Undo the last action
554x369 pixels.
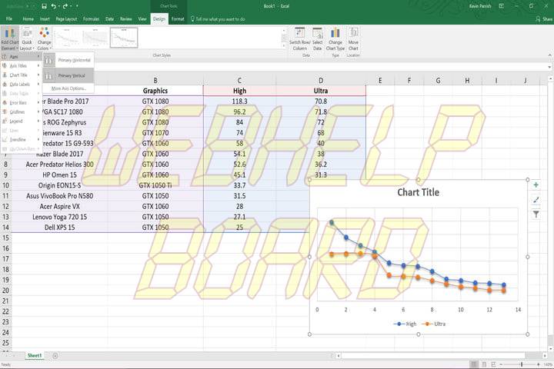point(54,6)
